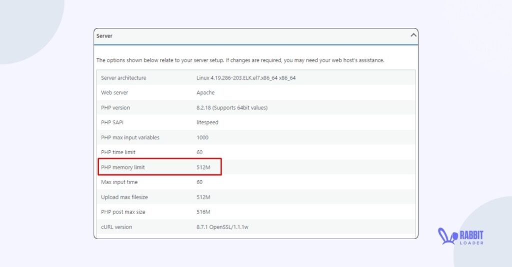Click the 'PHP SAPI' label
The height and width of the screenshot is (267, 512).
(112, 123)
